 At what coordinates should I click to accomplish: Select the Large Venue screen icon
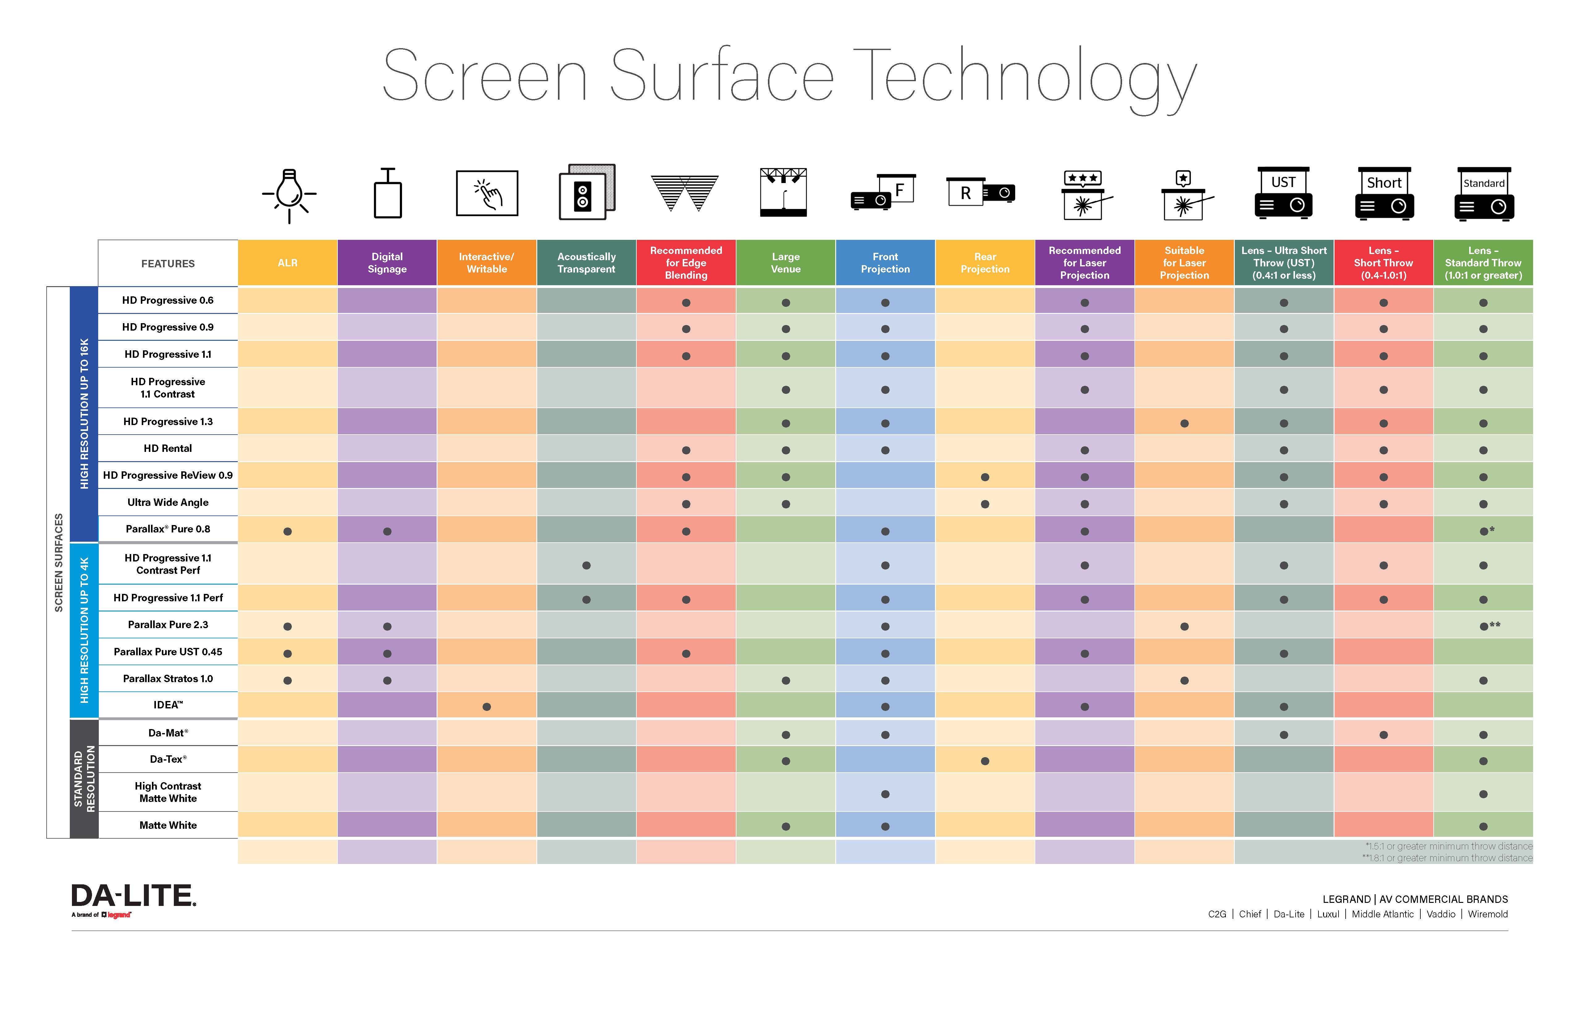tap(783, 198)
